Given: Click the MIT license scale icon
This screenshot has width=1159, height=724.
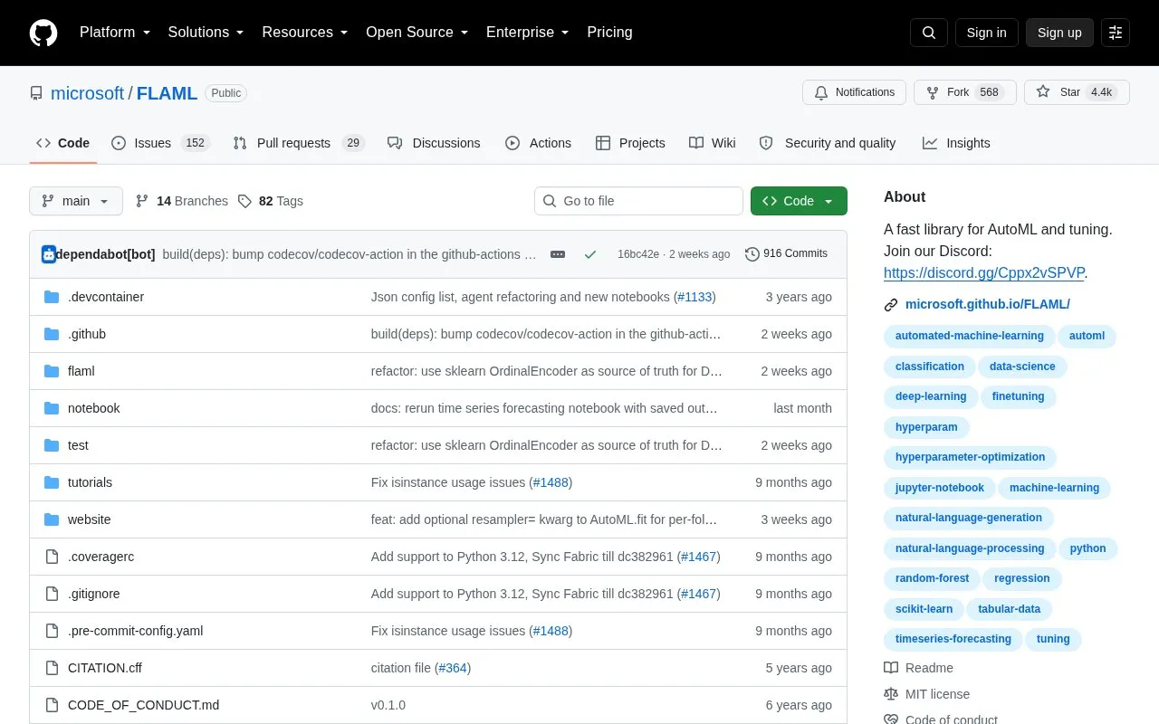Looking at the screenshot, I should [x=891, y=694].
